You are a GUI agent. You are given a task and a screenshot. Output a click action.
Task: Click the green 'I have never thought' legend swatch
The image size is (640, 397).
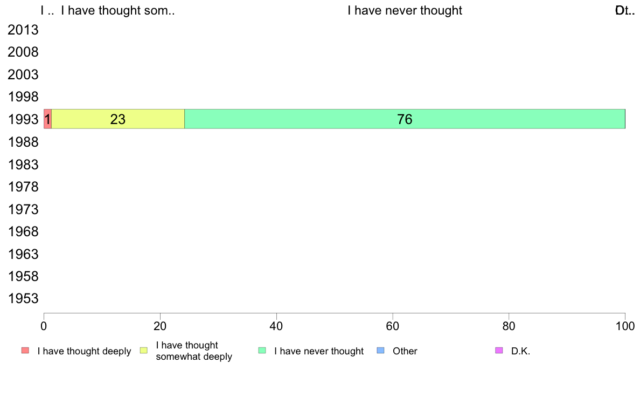pyautogui.click(x=262, y=351)
